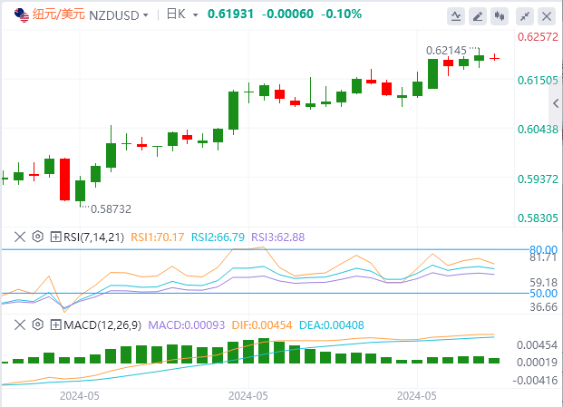The width and height of the screenshot is (563, 407).
Task: Click the percent change -0.10%
Action: [341, 14]
